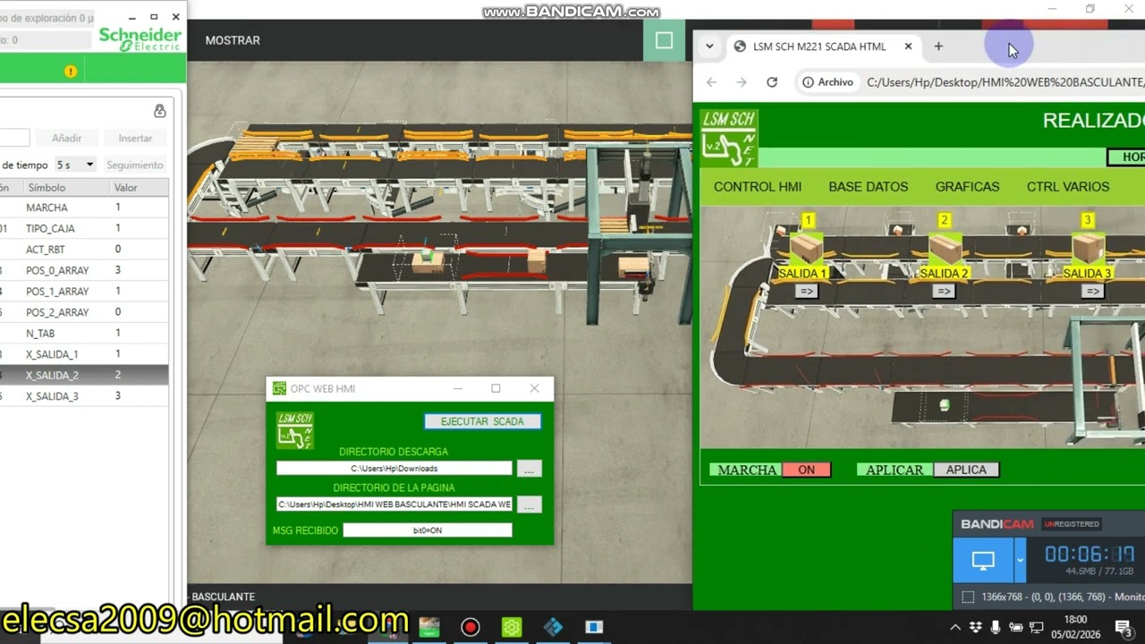Click the Dropbox tray icon
Screen dimensions: 1145x644
coord(976,627)
